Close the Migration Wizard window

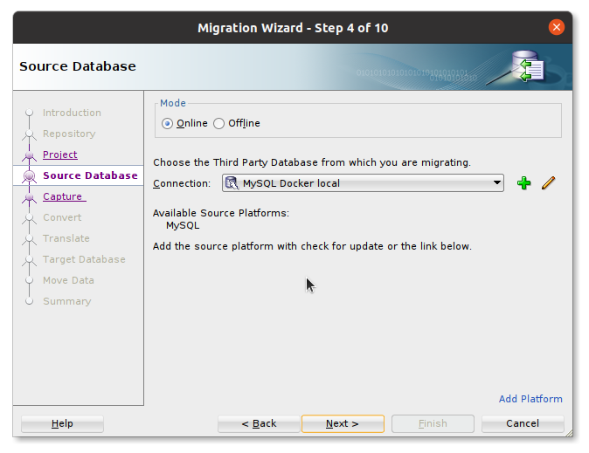(556, 27)
